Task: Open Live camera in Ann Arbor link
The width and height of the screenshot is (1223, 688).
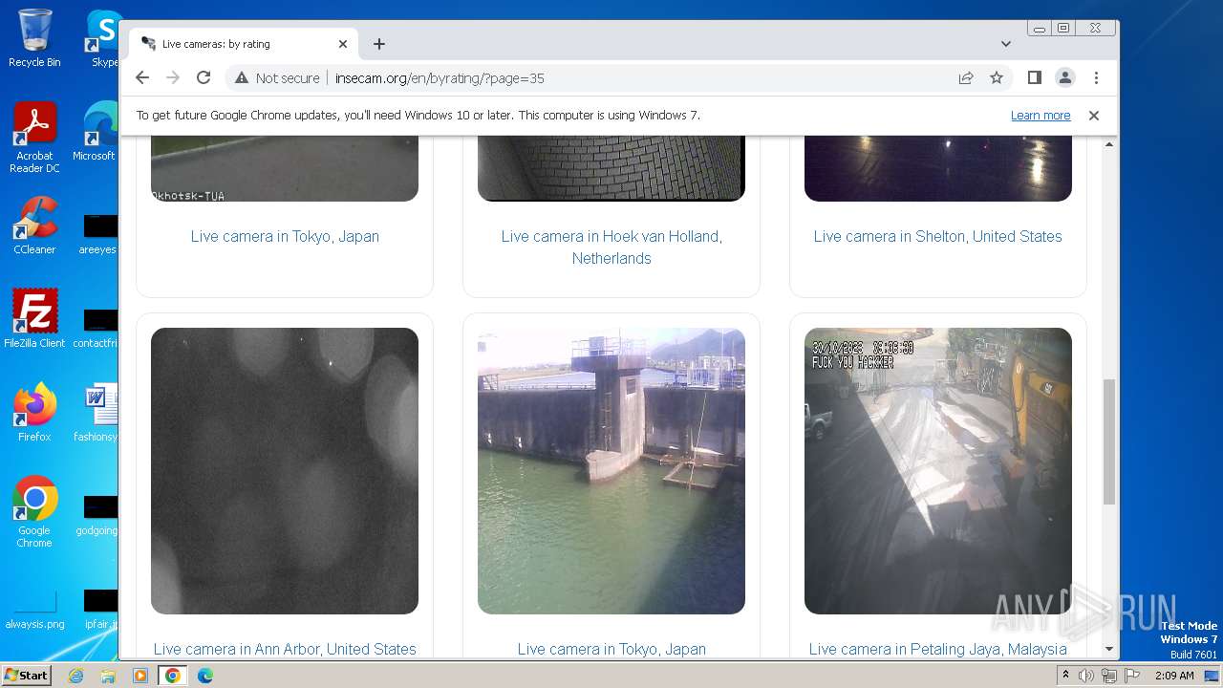Action: pos(285,649)
